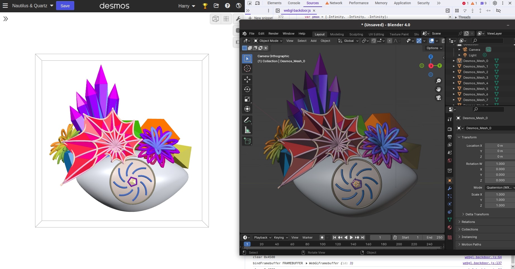Open the viewport Options dropdown
Screen dimensions: 515x269
point(434,48)
